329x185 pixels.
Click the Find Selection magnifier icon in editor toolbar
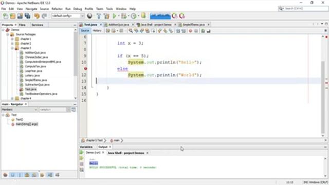point(131,31)
